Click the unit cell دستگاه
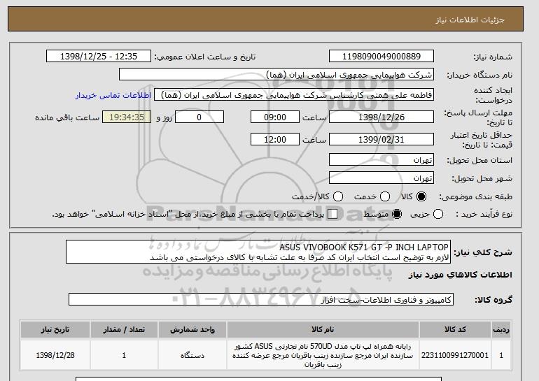 click(192, 355)
